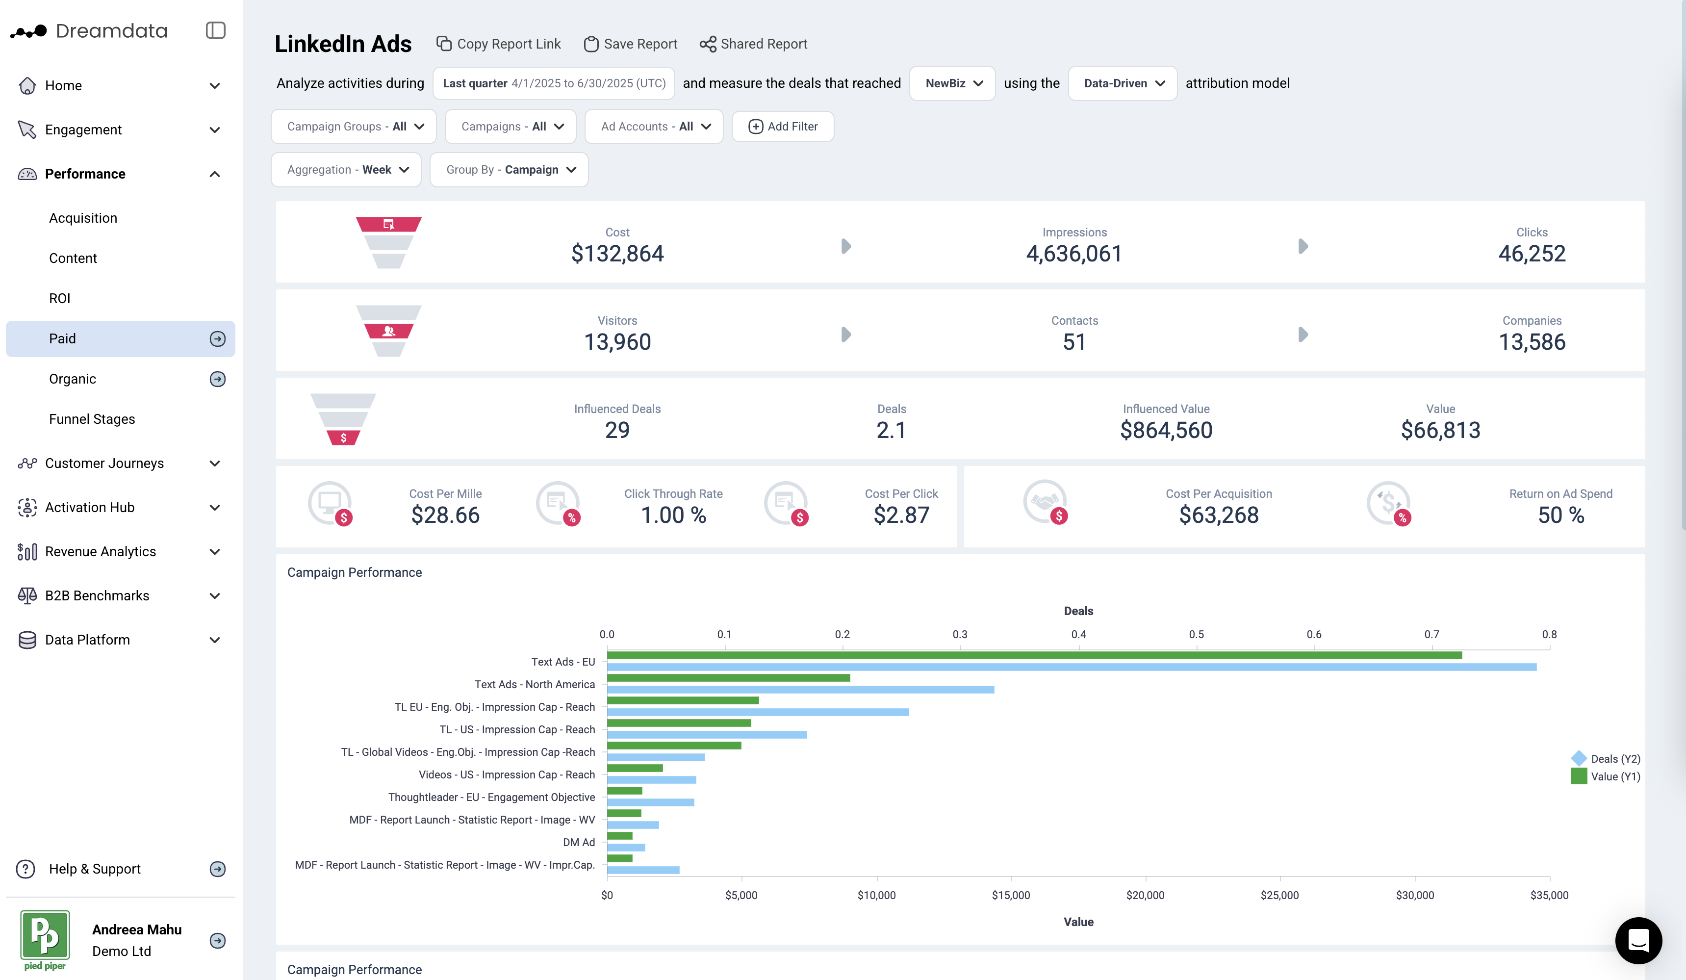Viewport: 1686px width, 980px height.
Task: Open the Ad Accounts filter dropdown
Action: (654, 127)
